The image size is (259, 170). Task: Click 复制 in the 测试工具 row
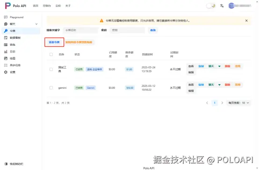(201, 66)
